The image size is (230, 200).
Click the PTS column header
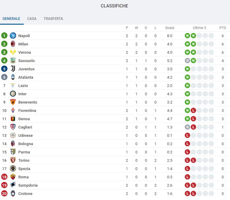pyautogui.click(x=223, y=28)
